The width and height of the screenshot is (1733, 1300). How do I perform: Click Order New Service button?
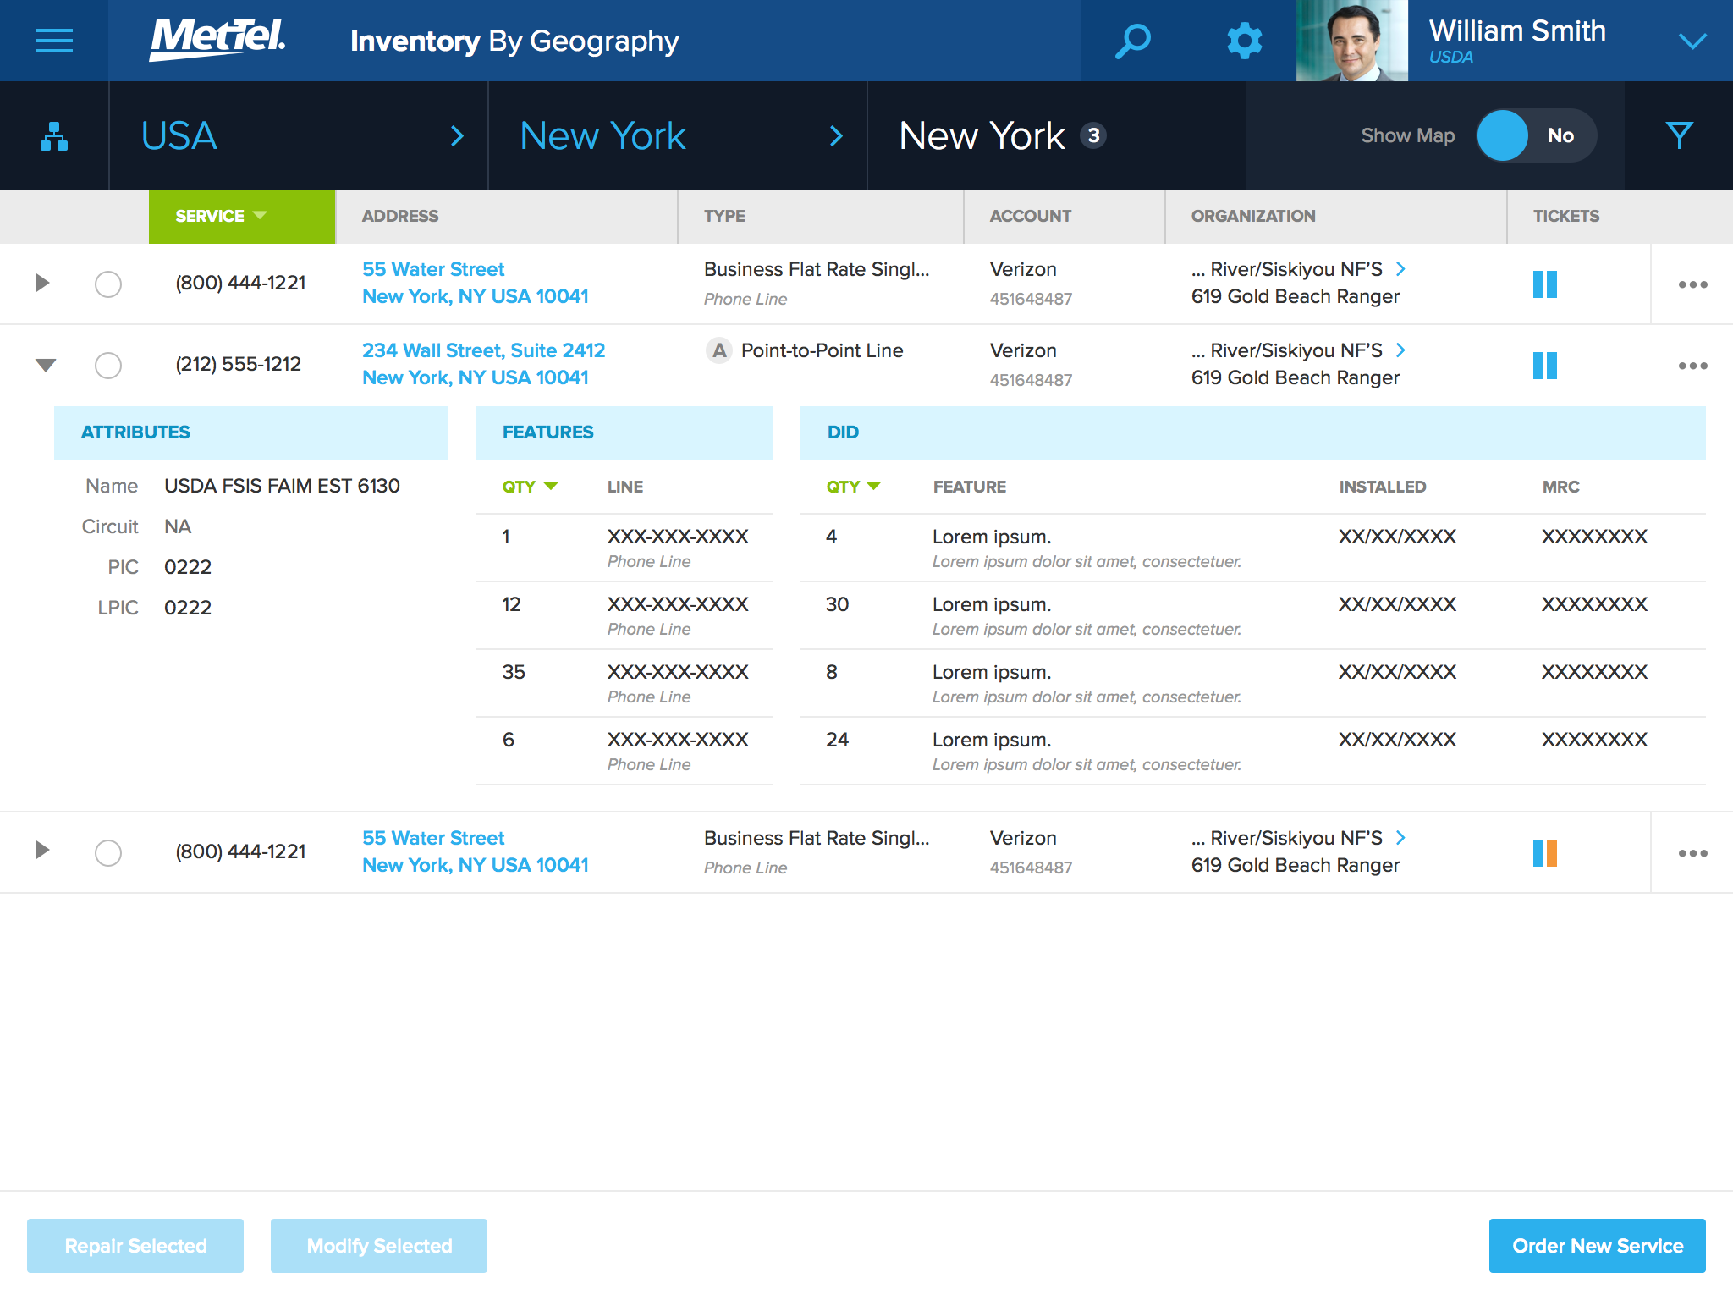(x=1597, y=1246)
